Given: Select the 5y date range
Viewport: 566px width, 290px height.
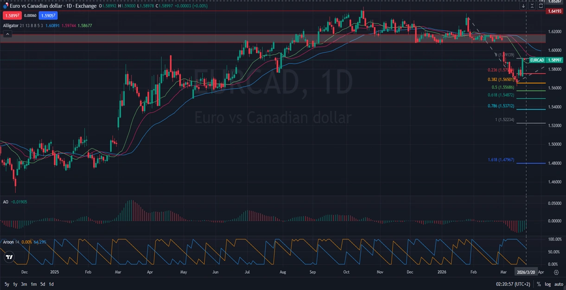Looking at the screenshot, I should pos(7,284).
